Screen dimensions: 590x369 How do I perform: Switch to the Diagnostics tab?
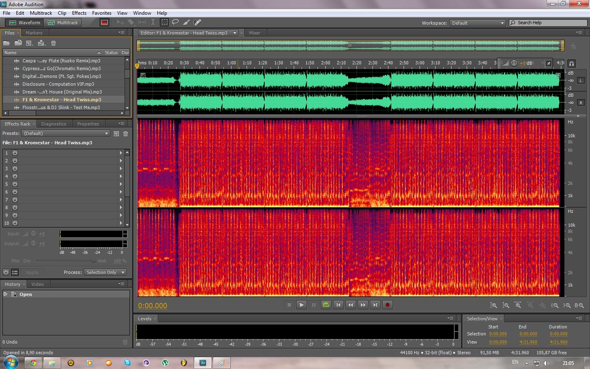(x=54, y=124)
